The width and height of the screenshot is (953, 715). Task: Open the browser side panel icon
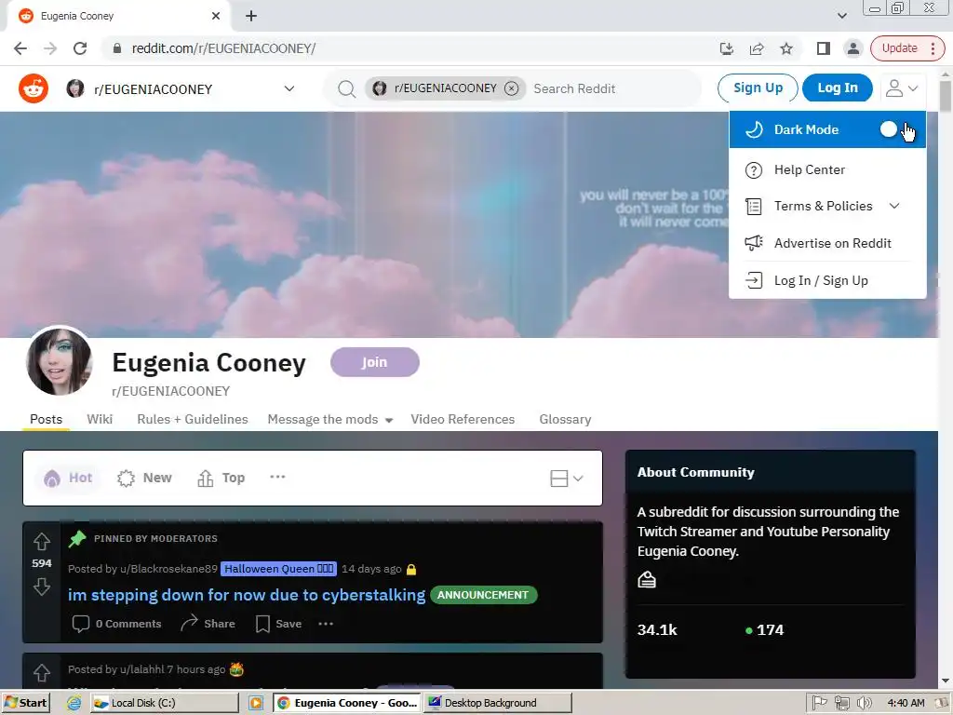823,48
